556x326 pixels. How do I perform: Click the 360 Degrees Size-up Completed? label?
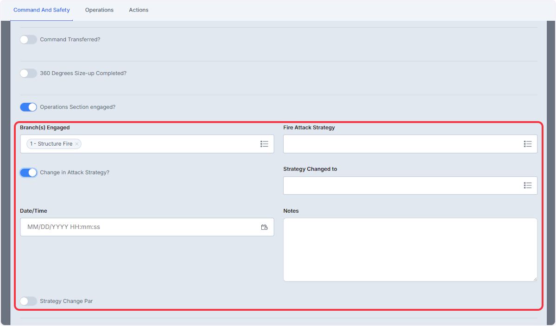pos(83,73)
